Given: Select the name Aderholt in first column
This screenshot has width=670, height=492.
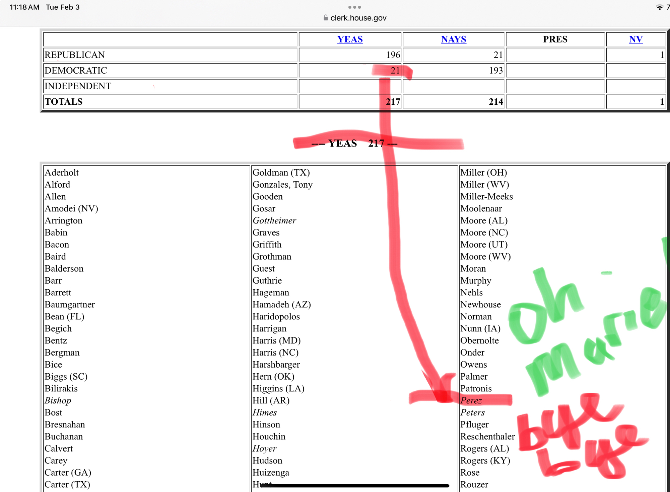Looking at the screenshot, I should click(x=62, y=172).
